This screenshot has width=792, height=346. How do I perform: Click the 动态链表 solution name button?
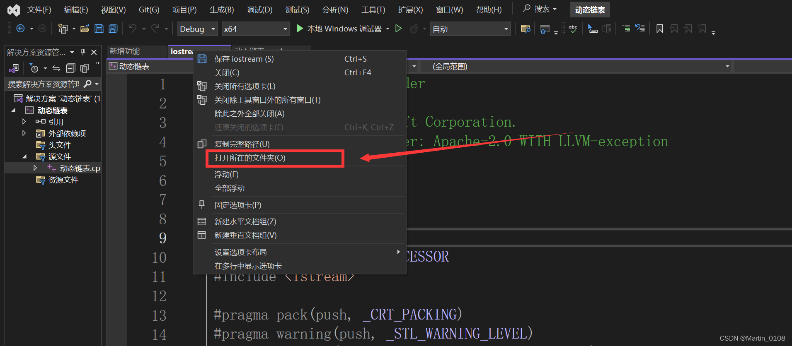point(590,10)
